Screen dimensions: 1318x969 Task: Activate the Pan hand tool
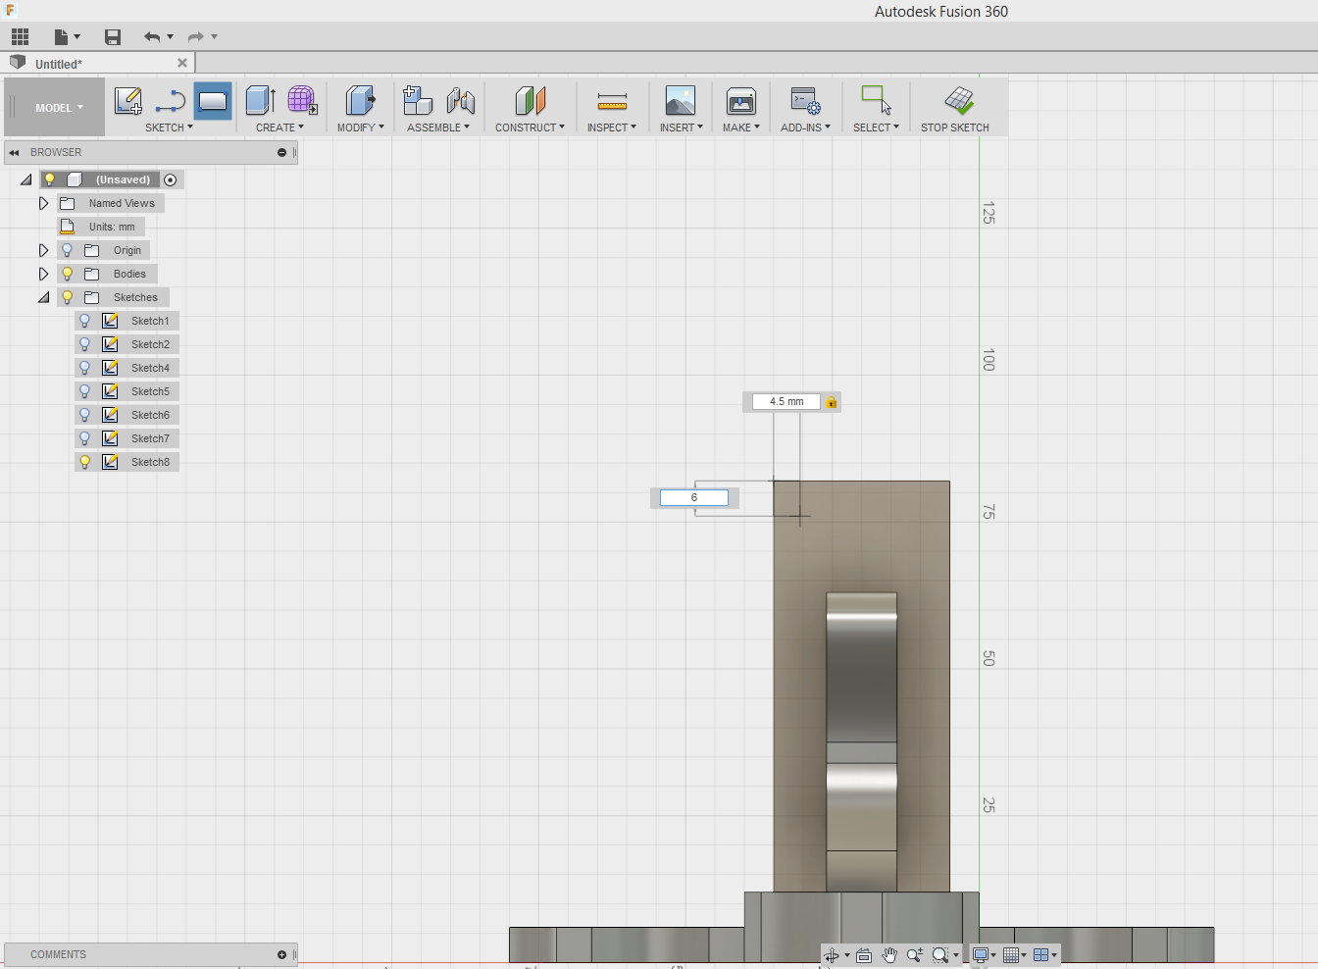[x=889, y=955]
